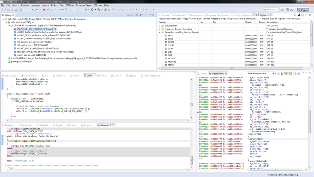Expand the Processor_Control_Registers folder

[160, 29]
